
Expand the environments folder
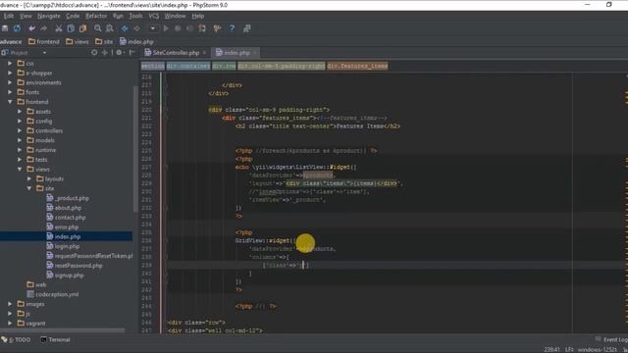click(10, 82)
